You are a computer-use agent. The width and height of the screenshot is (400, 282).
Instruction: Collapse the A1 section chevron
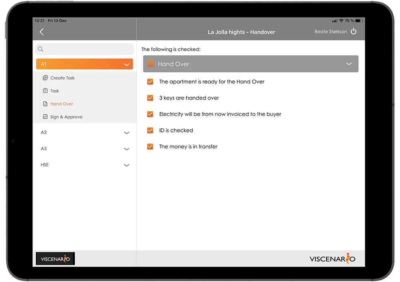[x=126, y=64]
